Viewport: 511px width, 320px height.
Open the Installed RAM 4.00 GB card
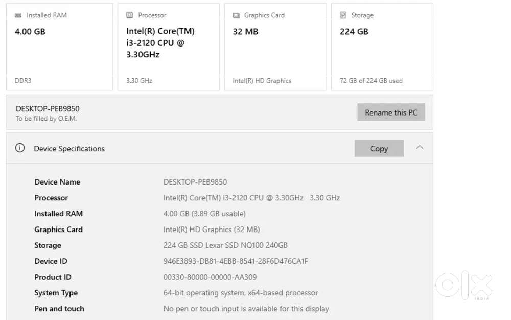pyautogui.click(x=60, y=47)
